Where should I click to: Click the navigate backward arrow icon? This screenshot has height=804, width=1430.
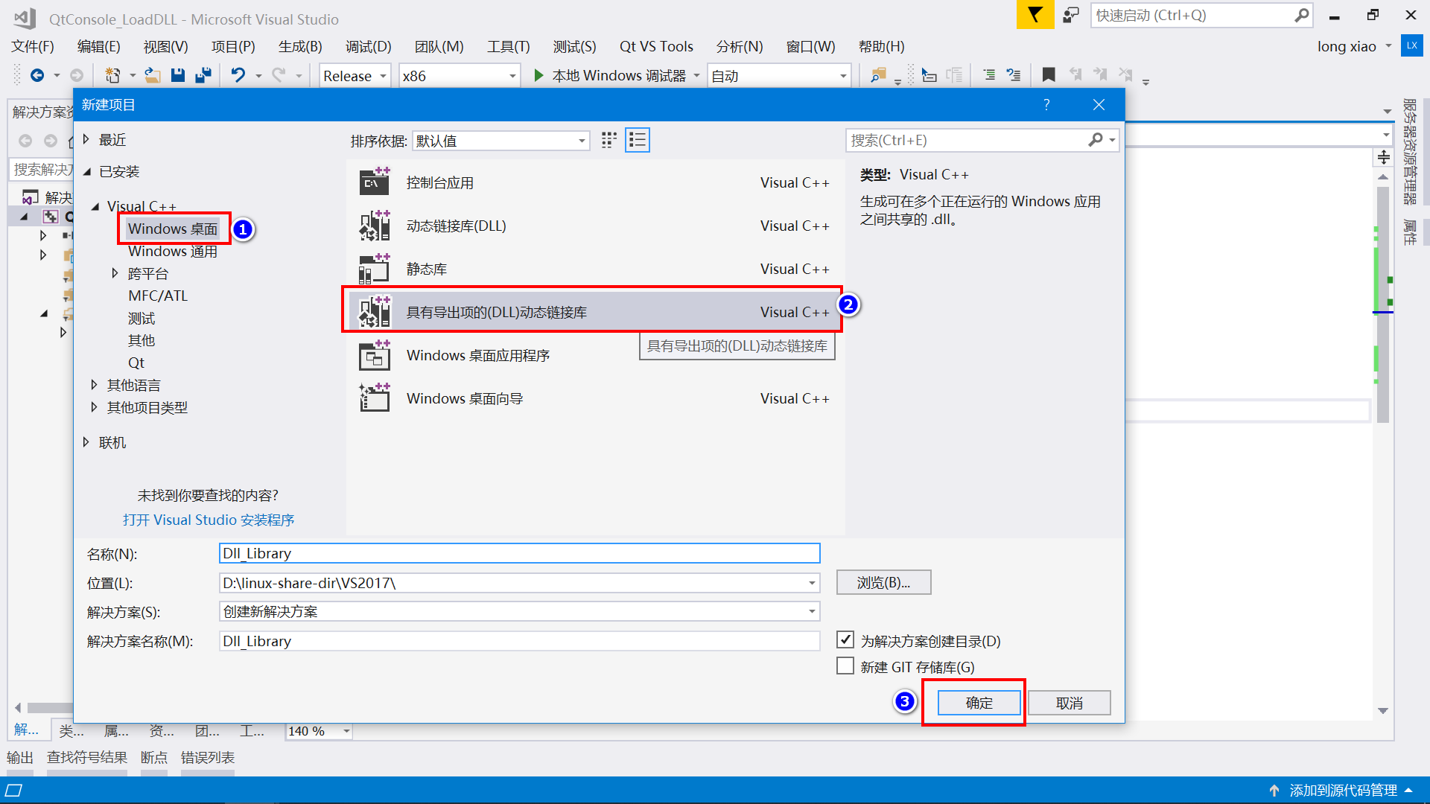click(x=36, y=75)
